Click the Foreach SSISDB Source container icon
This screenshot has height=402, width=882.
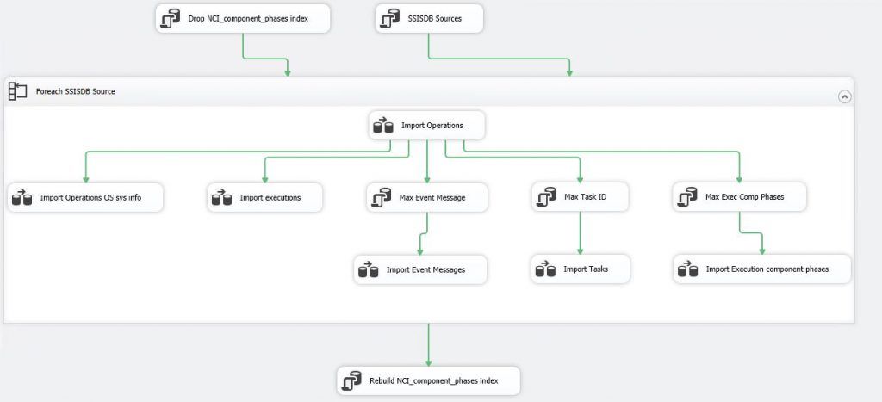click(x=18, y=91)
